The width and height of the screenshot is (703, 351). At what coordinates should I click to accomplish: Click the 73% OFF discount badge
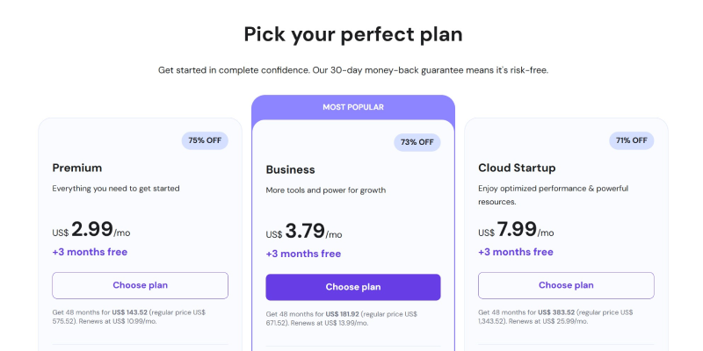(417, 142)
